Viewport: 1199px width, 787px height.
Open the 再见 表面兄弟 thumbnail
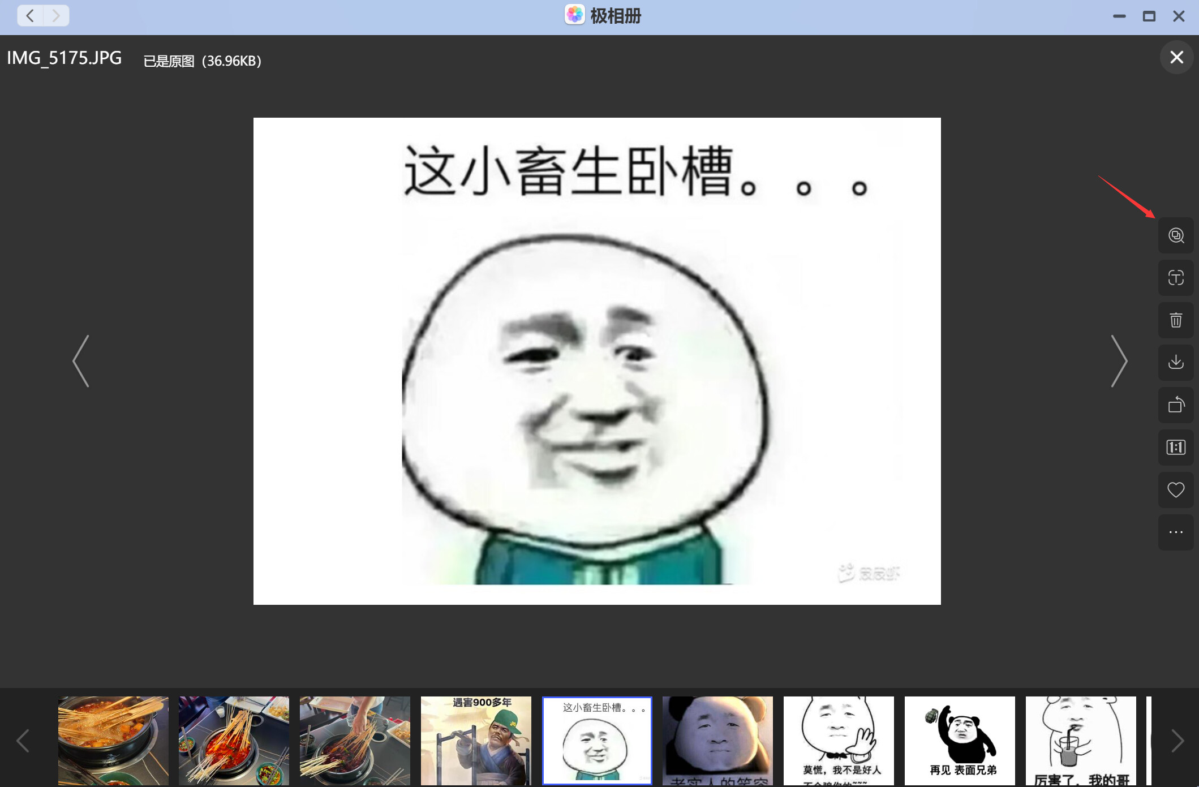coord(959,740)
